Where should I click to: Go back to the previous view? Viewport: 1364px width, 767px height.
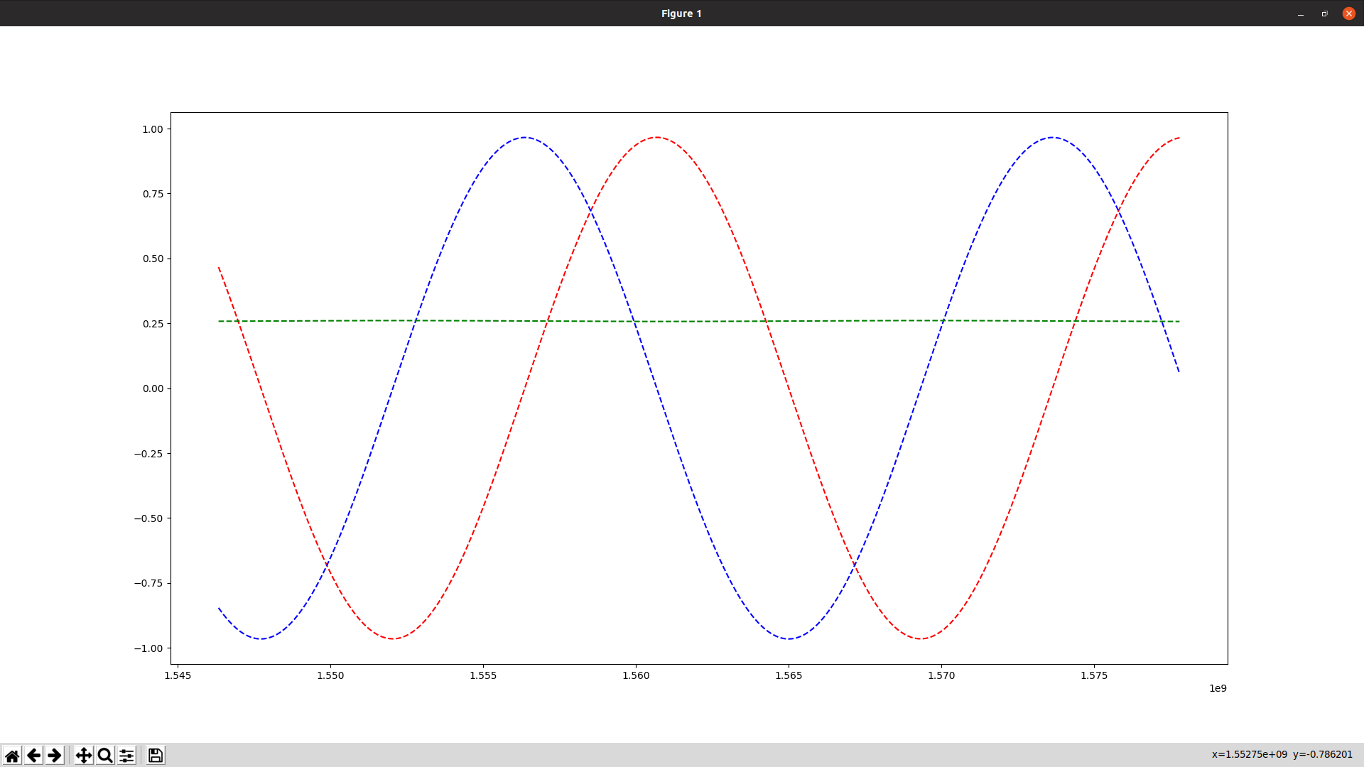coord(33,755)
